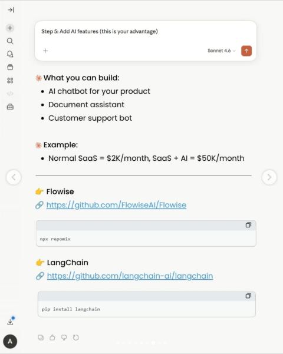Expand the sidebar with the arrow icon

pyautogui.click(x=11, y=10)
